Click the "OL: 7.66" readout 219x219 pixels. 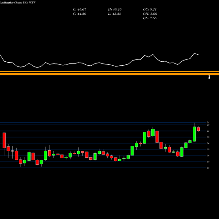pyautogui.click(x=150, y=18)
